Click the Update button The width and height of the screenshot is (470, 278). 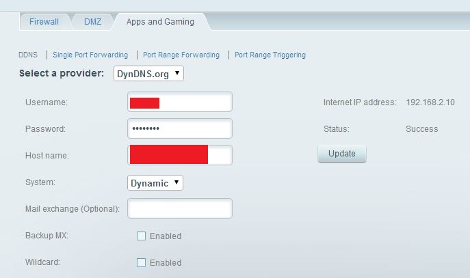pyautogui.click(x=341, y=154)
